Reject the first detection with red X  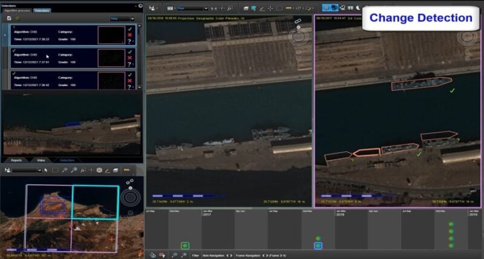129,36
